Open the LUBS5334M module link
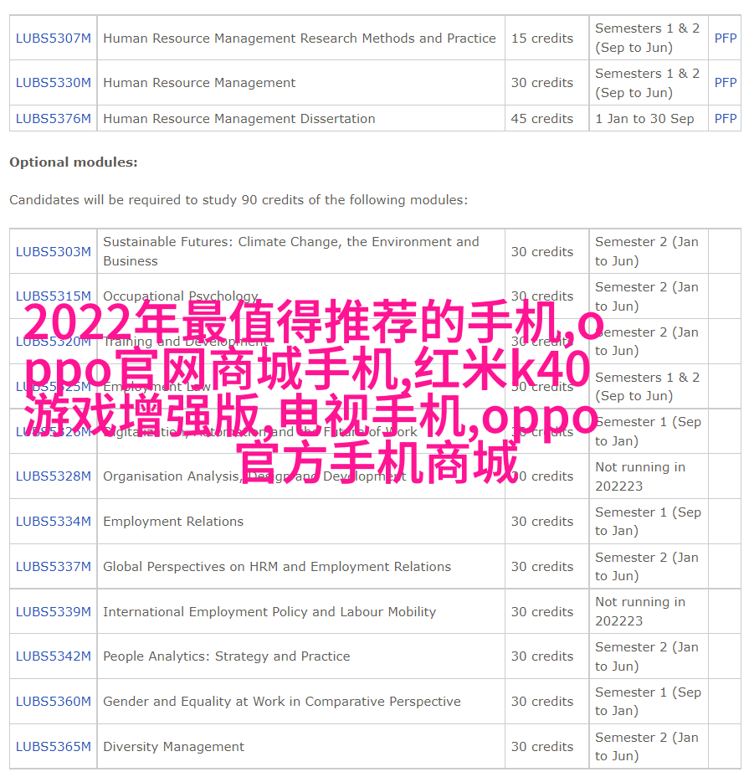This screenshot has width=749, height=772. [54, 522]
